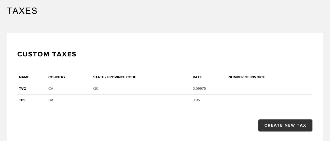Open the TPS tax entry
The image size is (330, 141).
pos(22,100)
